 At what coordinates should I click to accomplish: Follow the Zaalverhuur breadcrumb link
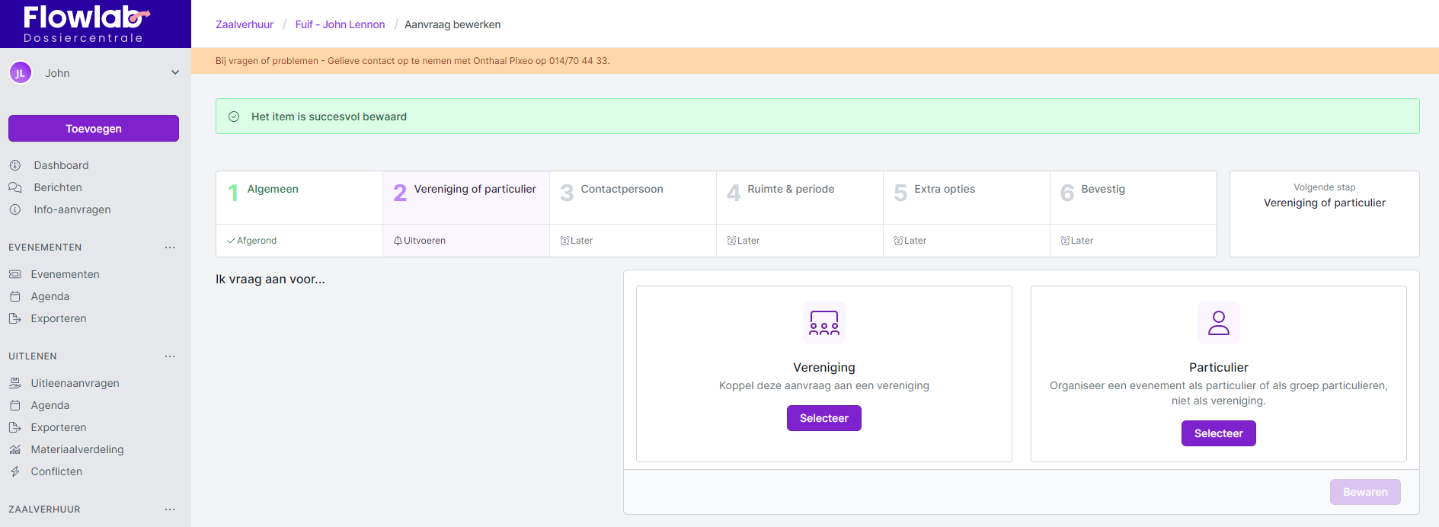pos(245,24)
